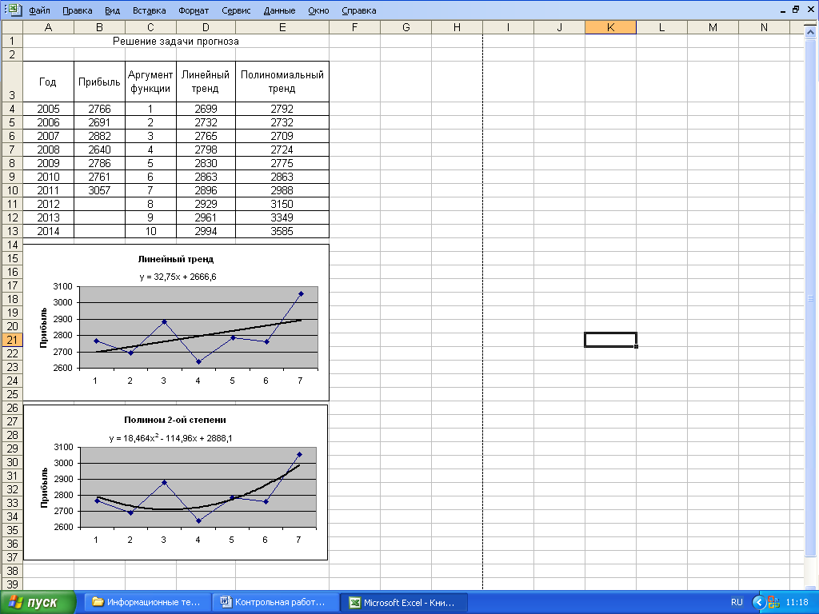Screen dimensions: 819x614
Task: Click the Аргумент функции header cell
Action: point(150,82)
